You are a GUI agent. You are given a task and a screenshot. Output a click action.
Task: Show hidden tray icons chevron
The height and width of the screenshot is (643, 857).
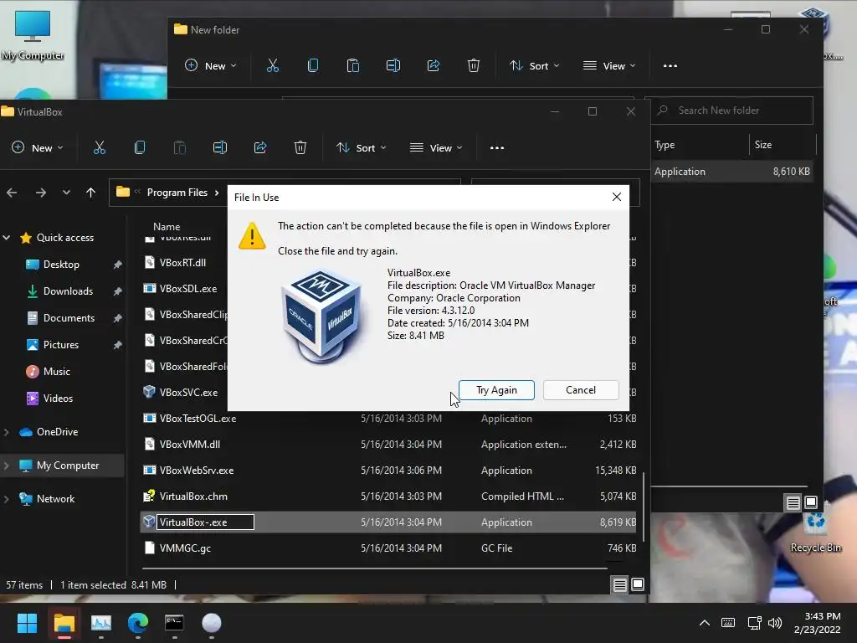[x=705, y=623]
